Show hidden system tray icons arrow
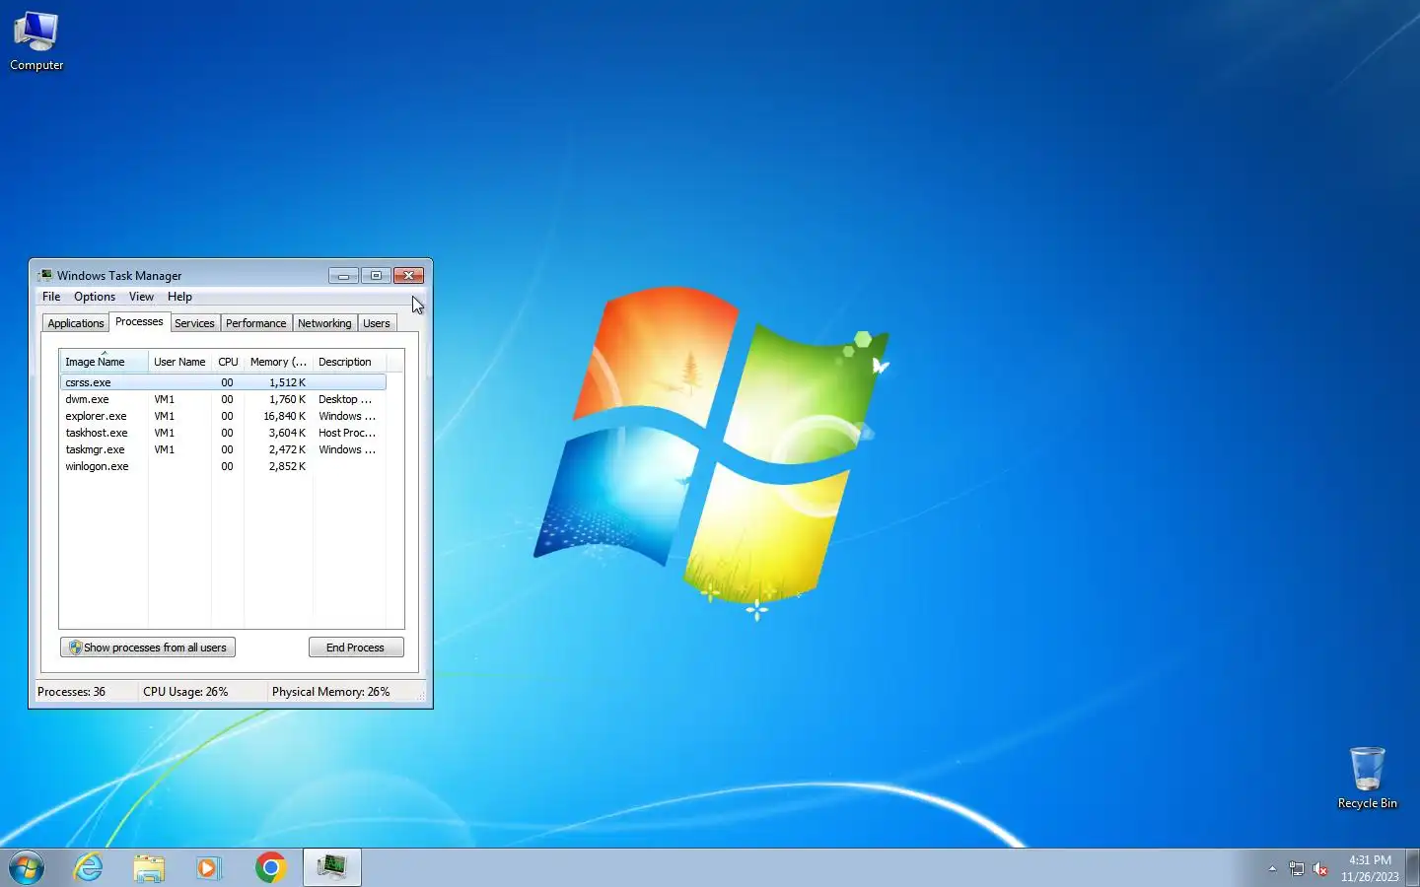 click(x=1272, y=868)
